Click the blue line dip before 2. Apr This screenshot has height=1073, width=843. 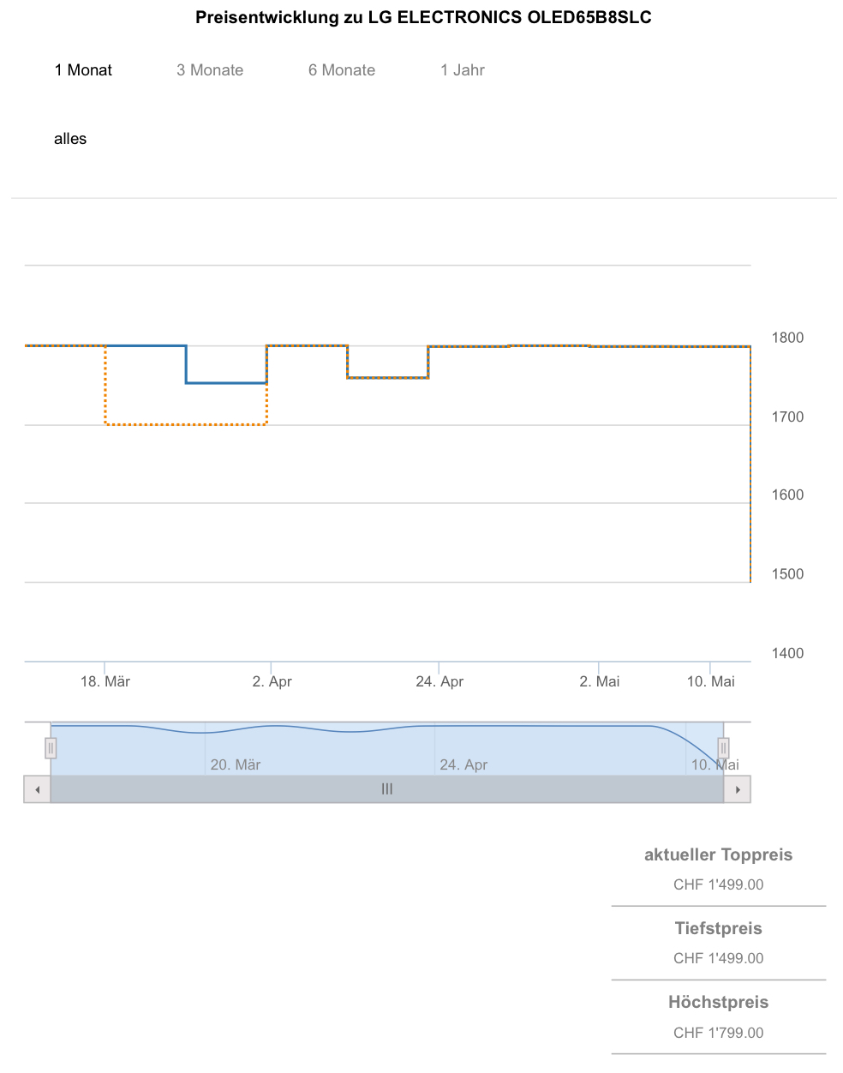226,383
